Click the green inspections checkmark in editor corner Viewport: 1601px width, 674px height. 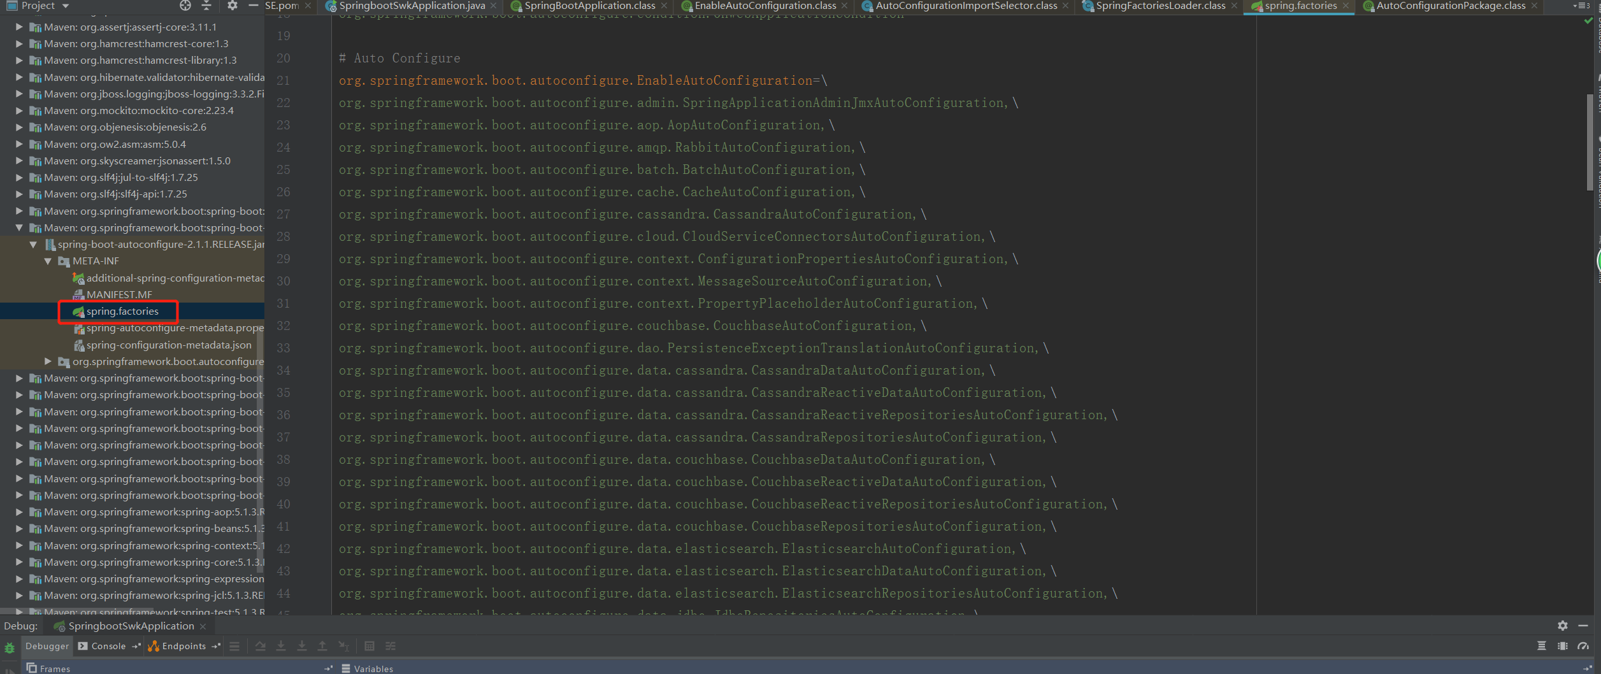pyautogui.click(x=1587, y=20)
